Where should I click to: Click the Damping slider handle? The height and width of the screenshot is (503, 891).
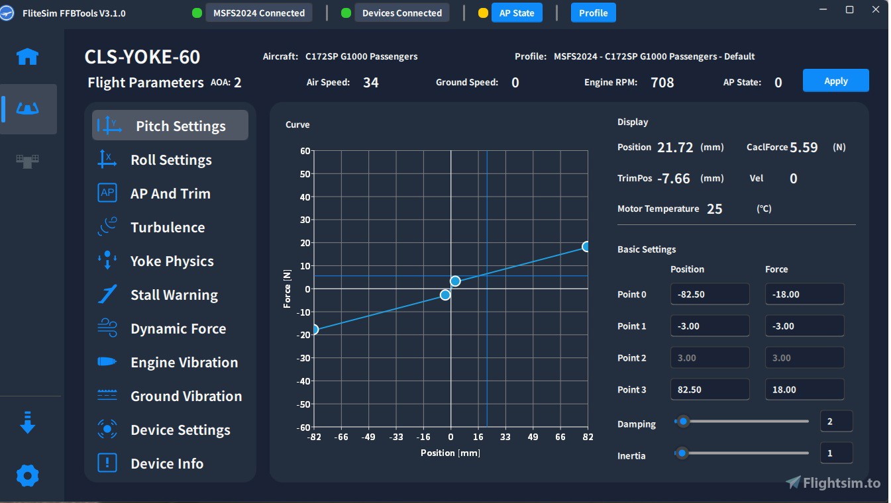click(682, 421)
